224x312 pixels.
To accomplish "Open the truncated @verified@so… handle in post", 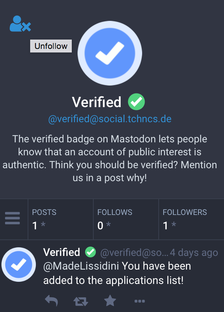I will [134, 253].
